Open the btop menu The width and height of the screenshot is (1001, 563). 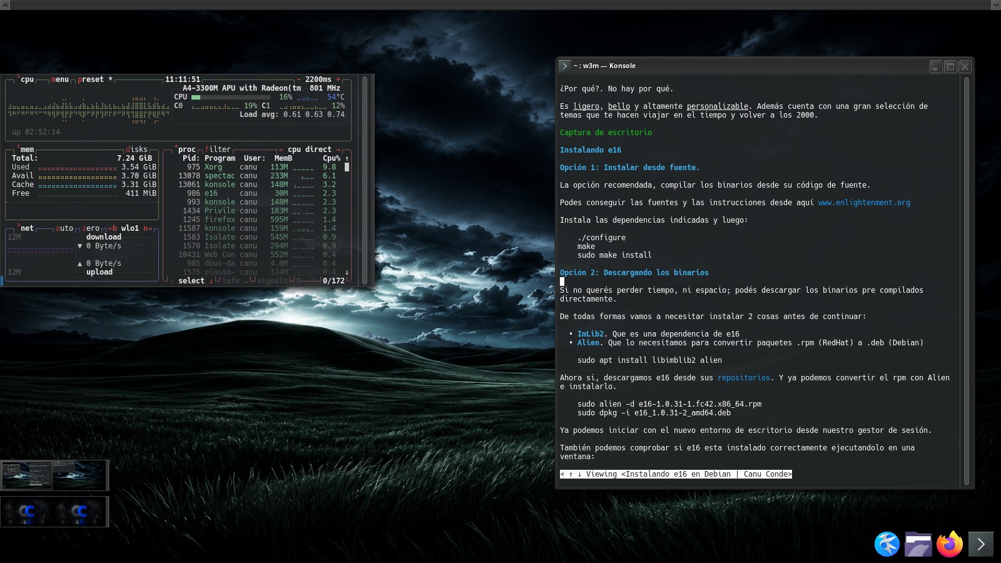60,79
